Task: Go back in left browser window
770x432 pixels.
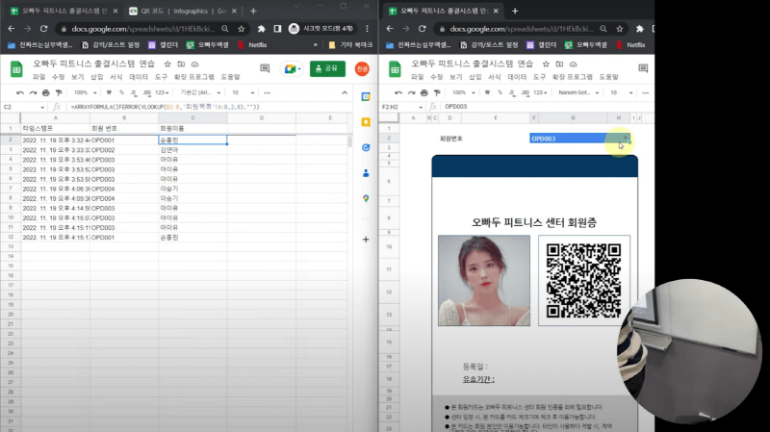Action: click(12, 29)
